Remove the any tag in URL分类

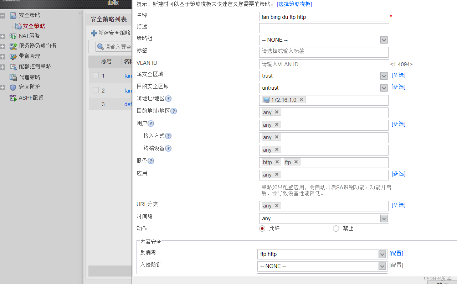tap(277, 205)
